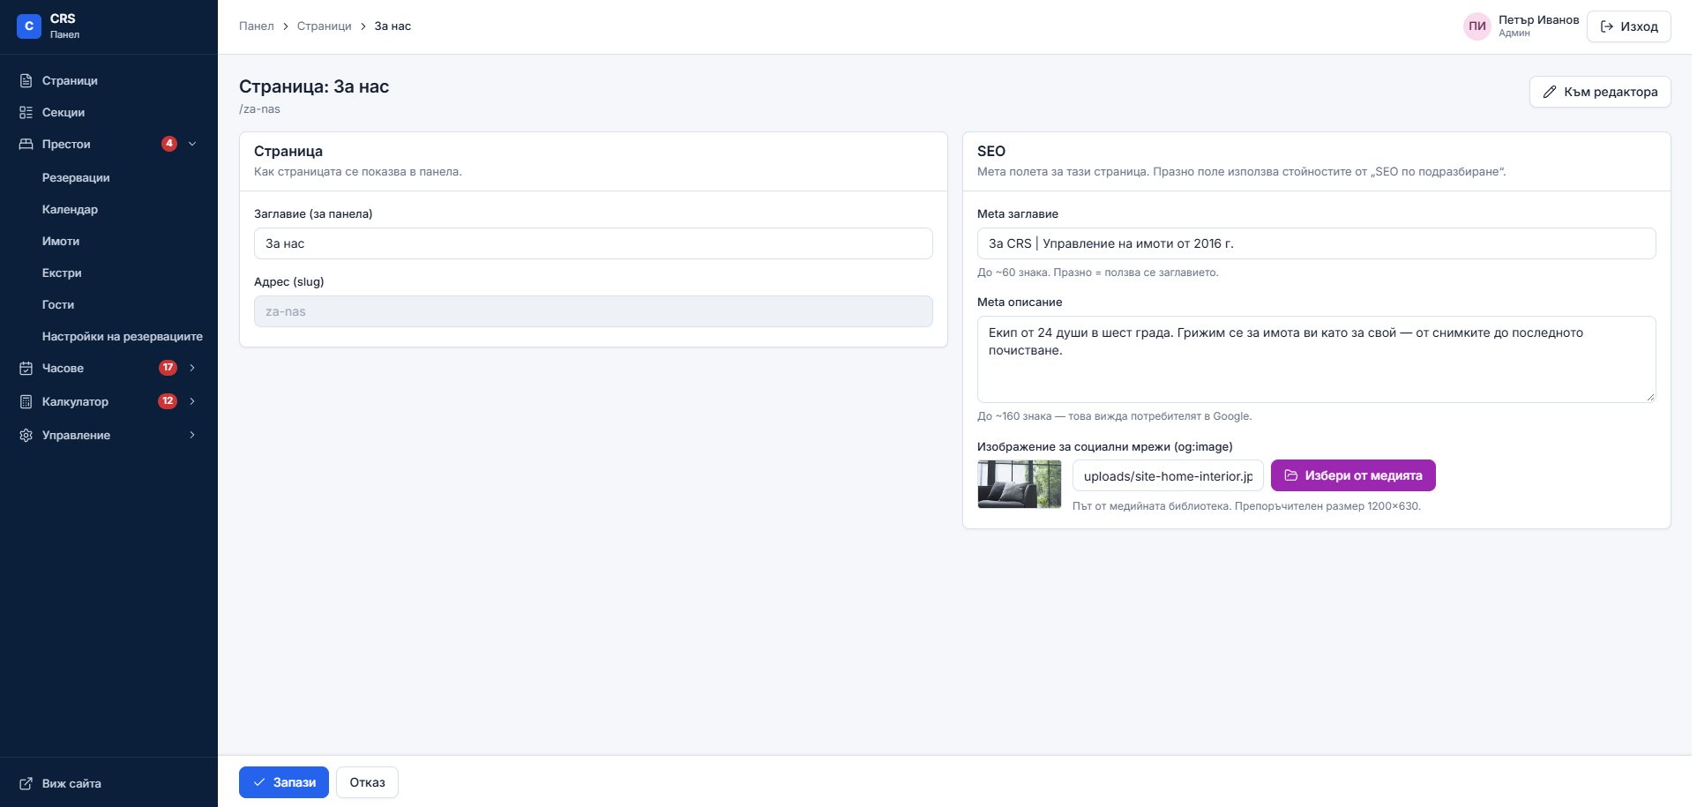1697x807 pixels.
Task: Click the disabled Адрес slug field
Action: [x=593, y=311]
